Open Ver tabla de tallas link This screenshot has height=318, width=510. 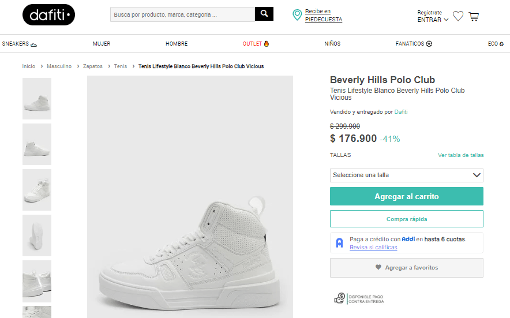coord(460,155)
